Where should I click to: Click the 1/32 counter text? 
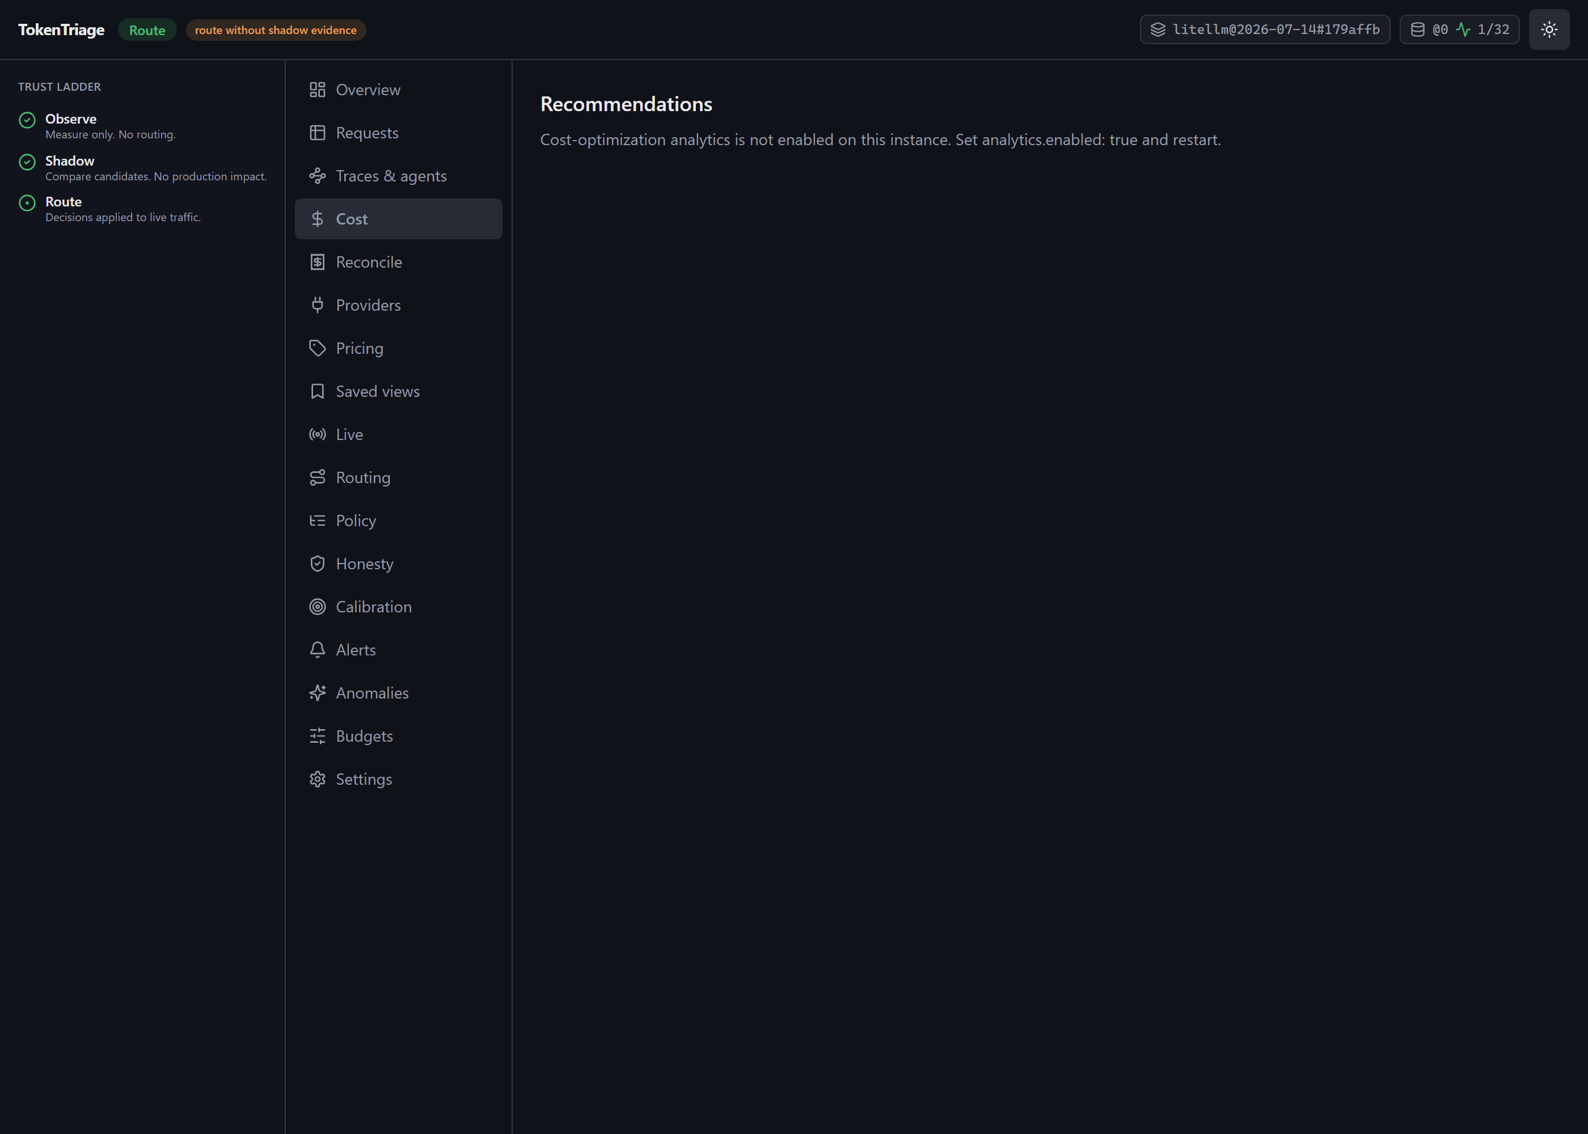[x=1493, y=29]
